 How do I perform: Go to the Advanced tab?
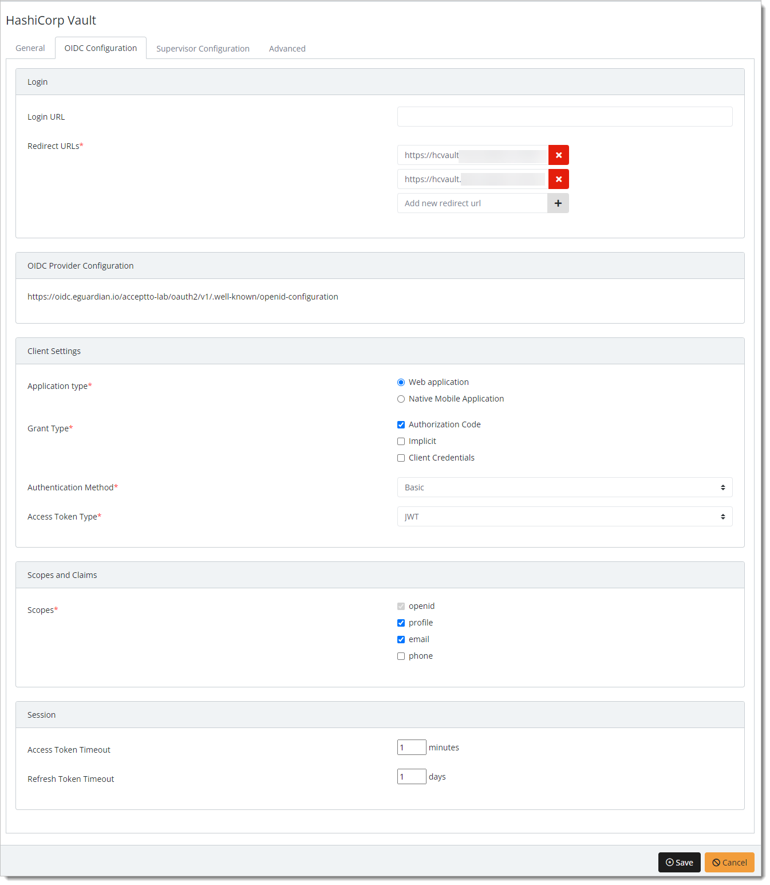(x=287, y=49)
